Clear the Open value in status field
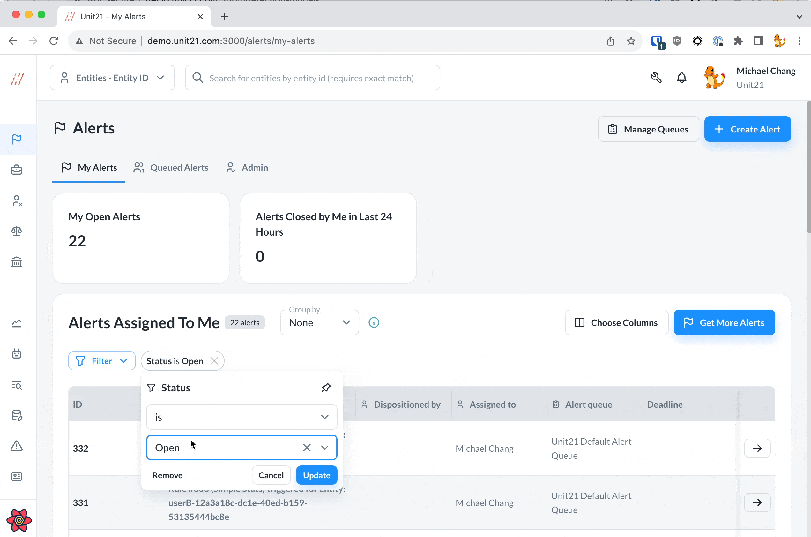The width and height of the screenshot is (811, 537). pos(307,448)
